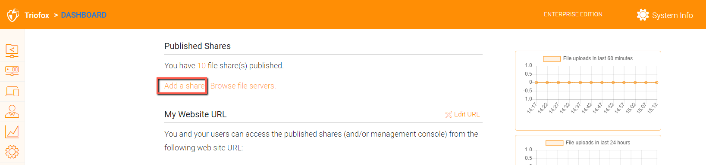Viewport: 706px width, 165px height.
Task: Open System Info label
Action: click(x=672, y=15)
